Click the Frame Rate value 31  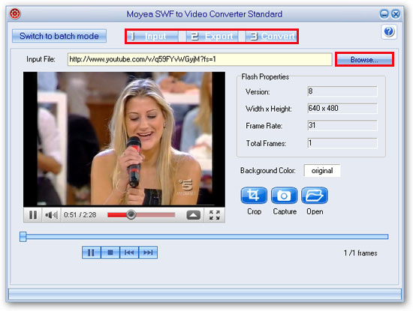tap(342, 125)
